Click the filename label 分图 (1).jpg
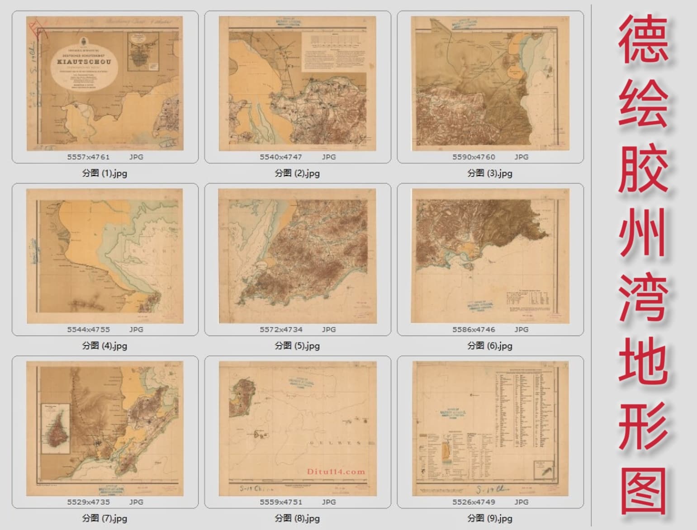 click(x=104, y=173)
